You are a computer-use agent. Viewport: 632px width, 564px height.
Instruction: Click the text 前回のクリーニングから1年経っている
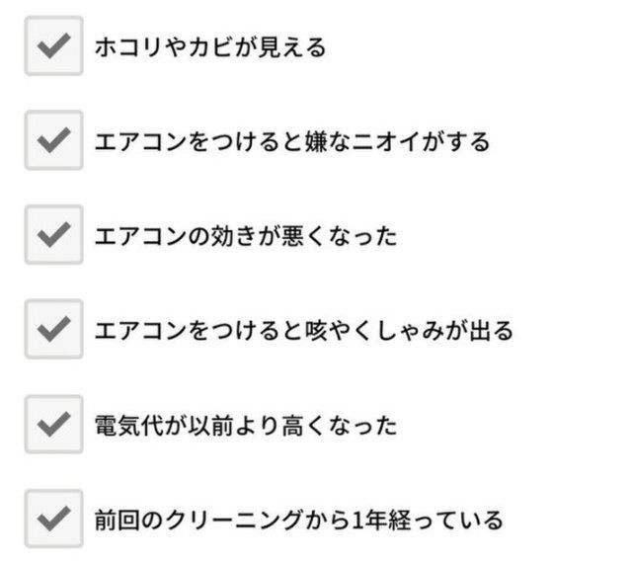(298, 521)
